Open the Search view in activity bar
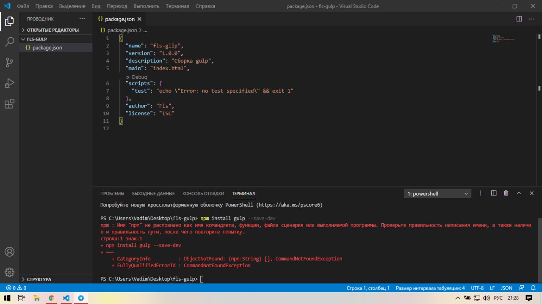 click(x=9, y=41)
